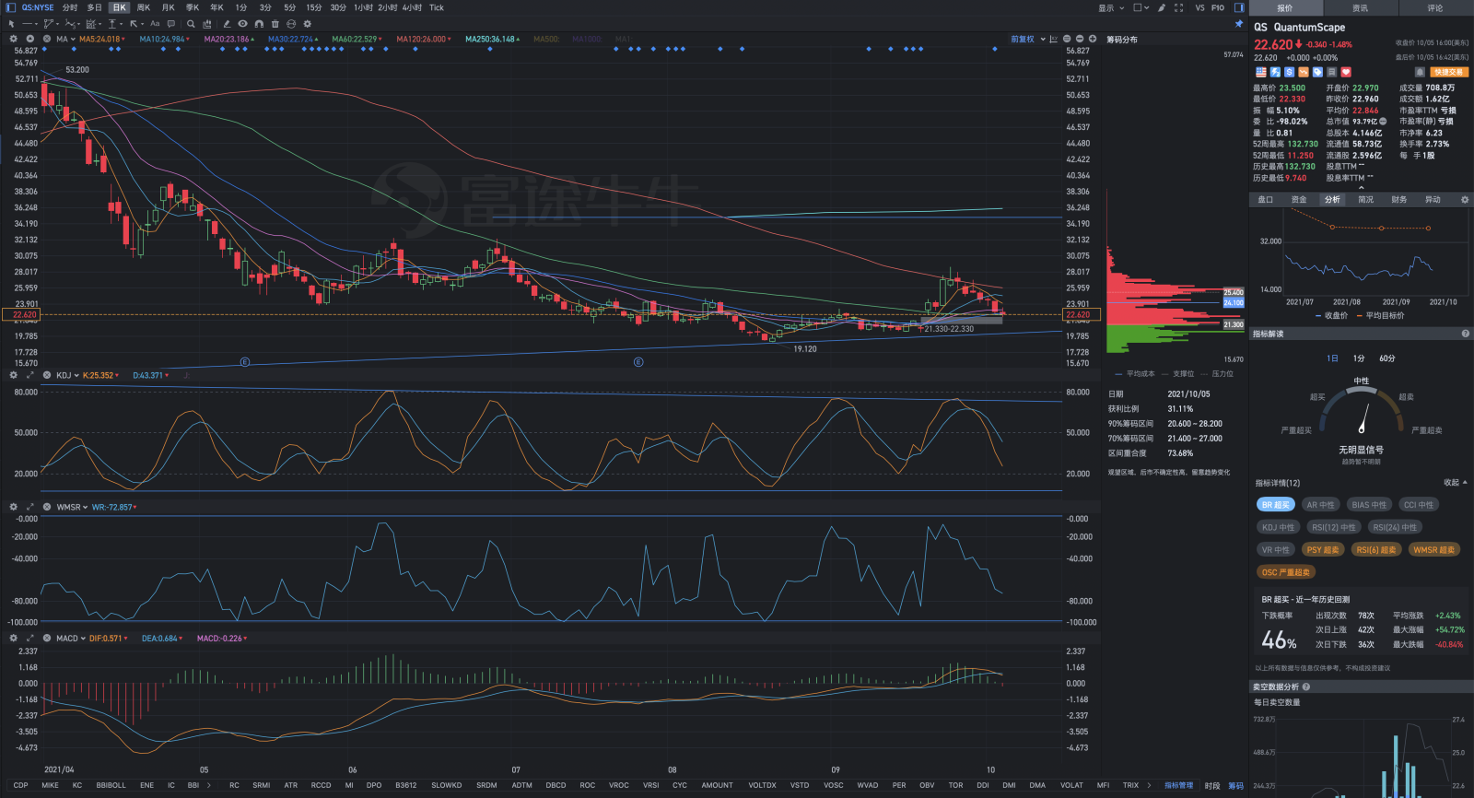The width and height of the screenshot is (1474, 798).
Task: Toggle the MA250 moving average line
Action: coord(492,40)
